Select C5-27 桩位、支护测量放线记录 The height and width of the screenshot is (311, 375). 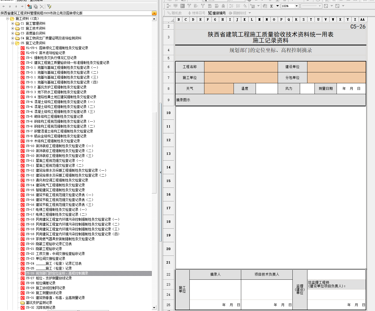[49, 278]
